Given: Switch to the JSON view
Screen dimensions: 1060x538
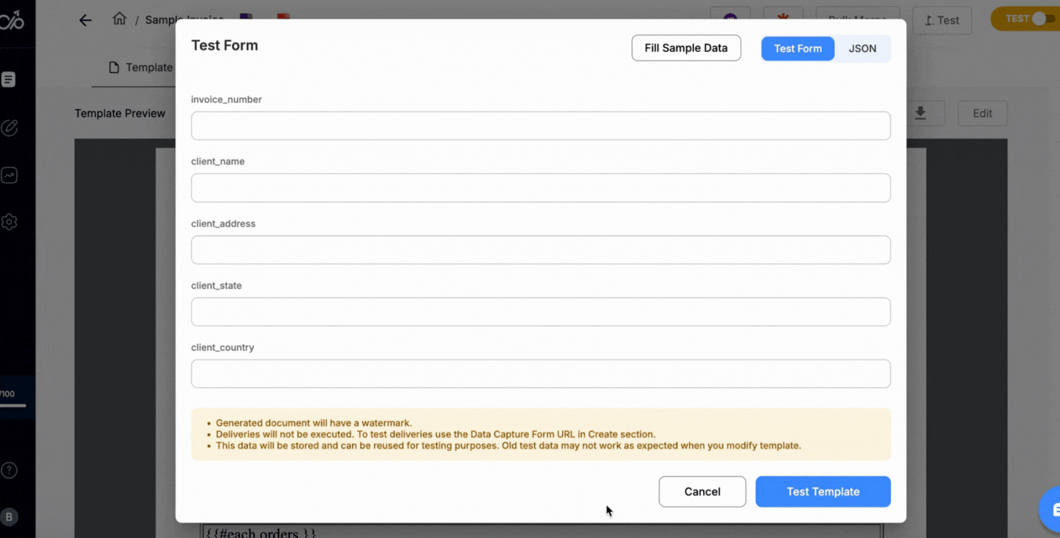Looking at the screenshot, I should (862, 48).
